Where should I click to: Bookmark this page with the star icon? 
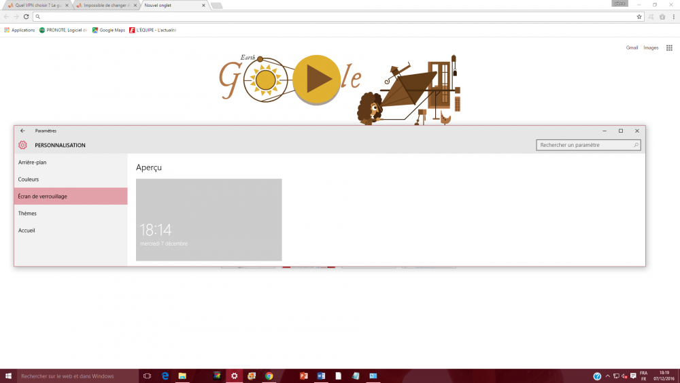(x=639, y=16)
